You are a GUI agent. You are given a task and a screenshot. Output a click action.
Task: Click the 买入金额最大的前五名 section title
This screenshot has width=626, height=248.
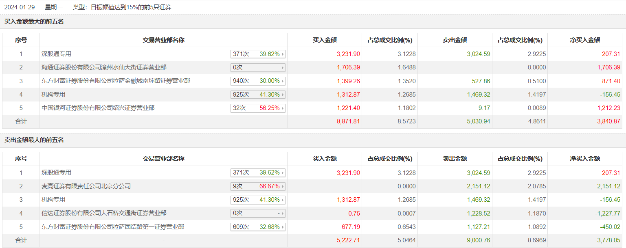point(34,22)
